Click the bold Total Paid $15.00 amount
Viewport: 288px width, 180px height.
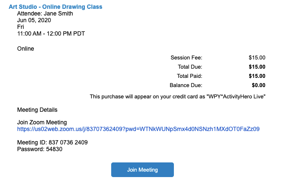point(257,76)
